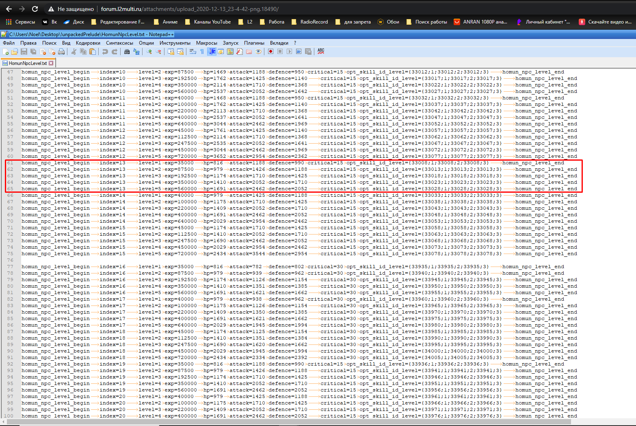Open the Синтаксисы menu
This screenshot has width=636, height=426.
point(120,43)
